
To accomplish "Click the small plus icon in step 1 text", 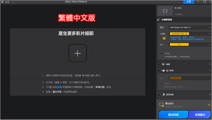I will click(83, 75).
